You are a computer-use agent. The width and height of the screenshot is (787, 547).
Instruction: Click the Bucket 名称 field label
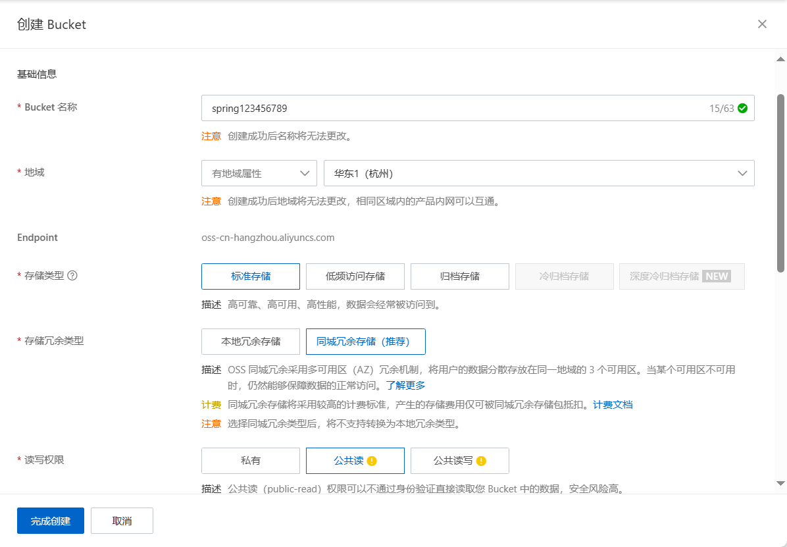(x=51, y=107)
